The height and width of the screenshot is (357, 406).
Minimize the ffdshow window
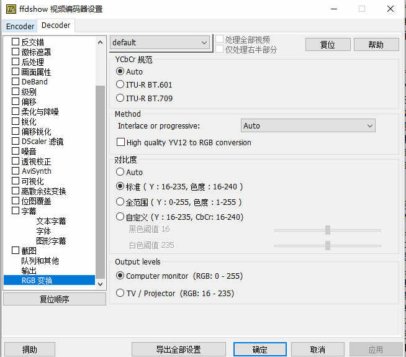334,9
